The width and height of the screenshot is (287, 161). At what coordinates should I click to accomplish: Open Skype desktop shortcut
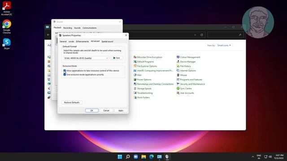[7, 44]
